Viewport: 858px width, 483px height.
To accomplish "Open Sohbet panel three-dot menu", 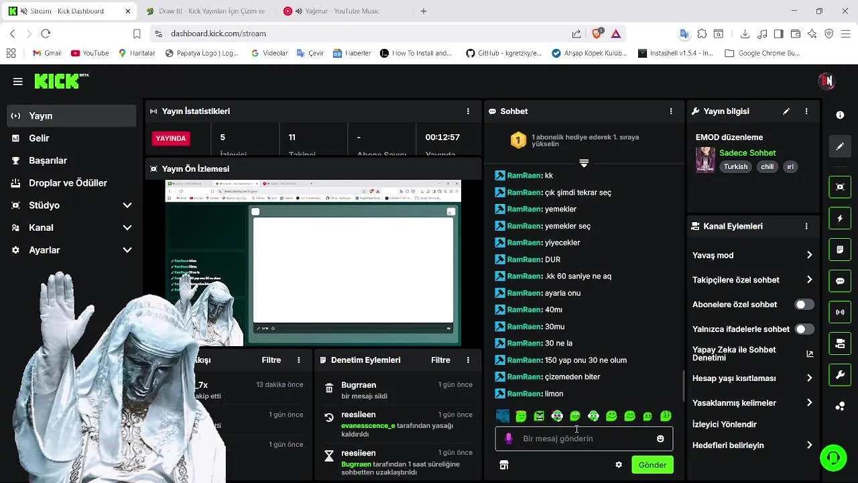I will (x=671, y=111).
